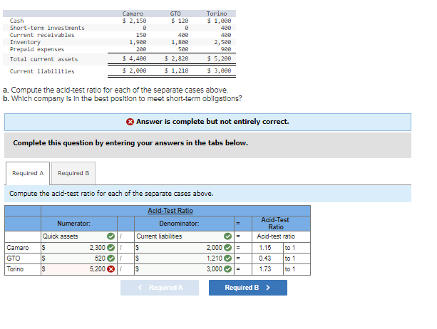This screenshot has width=437, height=329.
Task: Click the green check beside Current liabilities
Action: [x=227, y=236]
